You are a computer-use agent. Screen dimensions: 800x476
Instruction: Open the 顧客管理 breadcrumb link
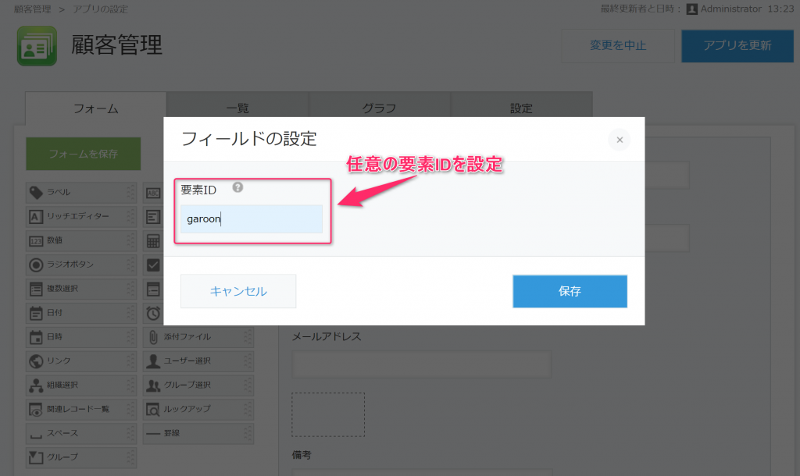[32, 9]
